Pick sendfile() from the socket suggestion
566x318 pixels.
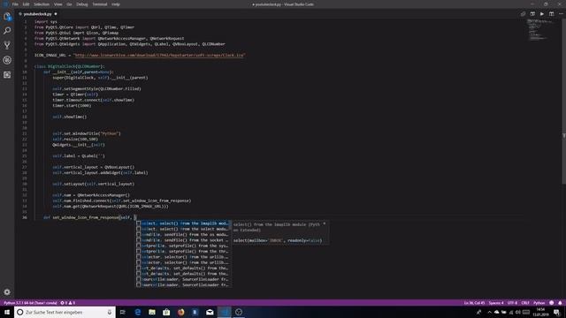pyautogui.click(x=183, y=240)
